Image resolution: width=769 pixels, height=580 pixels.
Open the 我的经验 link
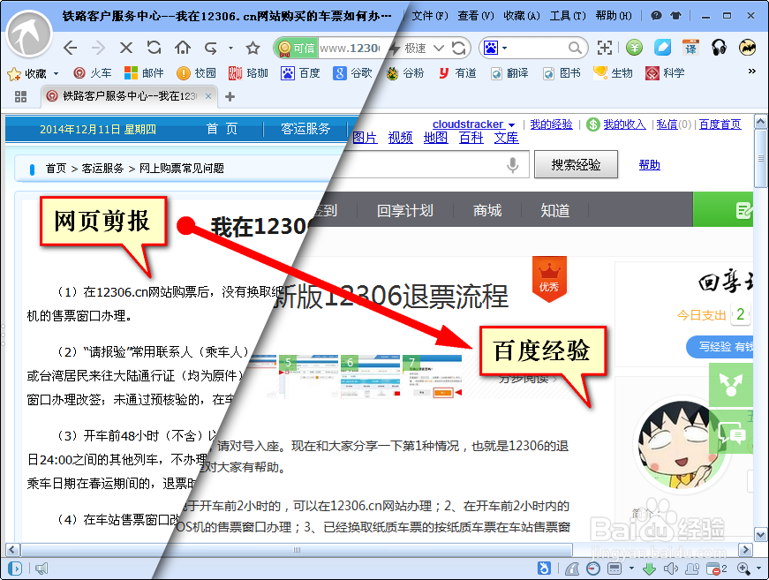point(551,124)
